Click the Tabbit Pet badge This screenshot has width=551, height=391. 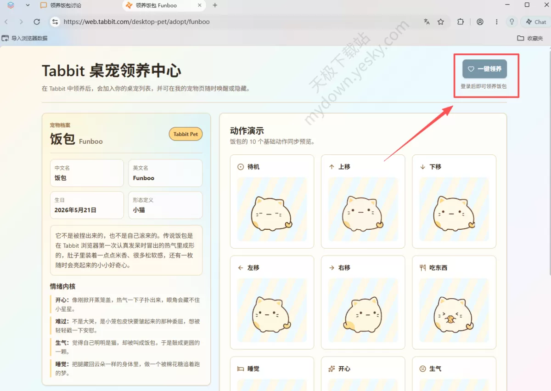(186, 134)
